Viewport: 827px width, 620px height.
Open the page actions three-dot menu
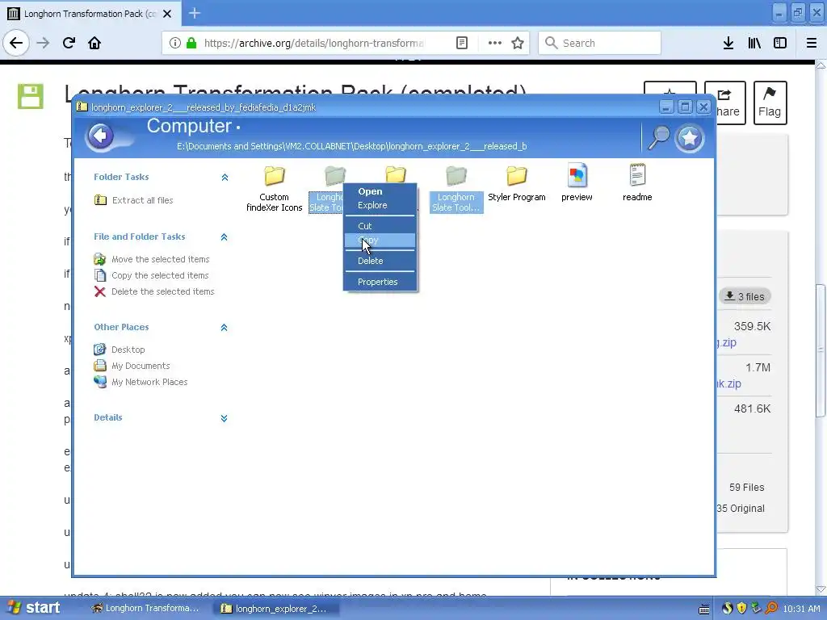click(x=495, y=43)
